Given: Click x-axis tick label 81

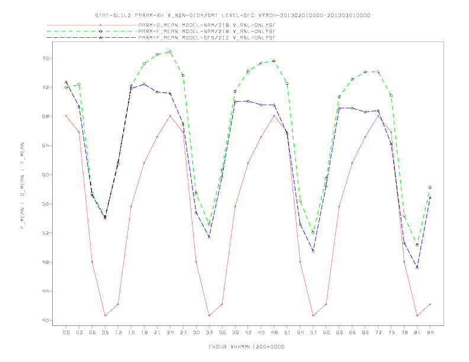Looking at the screenshot, I should (x=417, y=332).
